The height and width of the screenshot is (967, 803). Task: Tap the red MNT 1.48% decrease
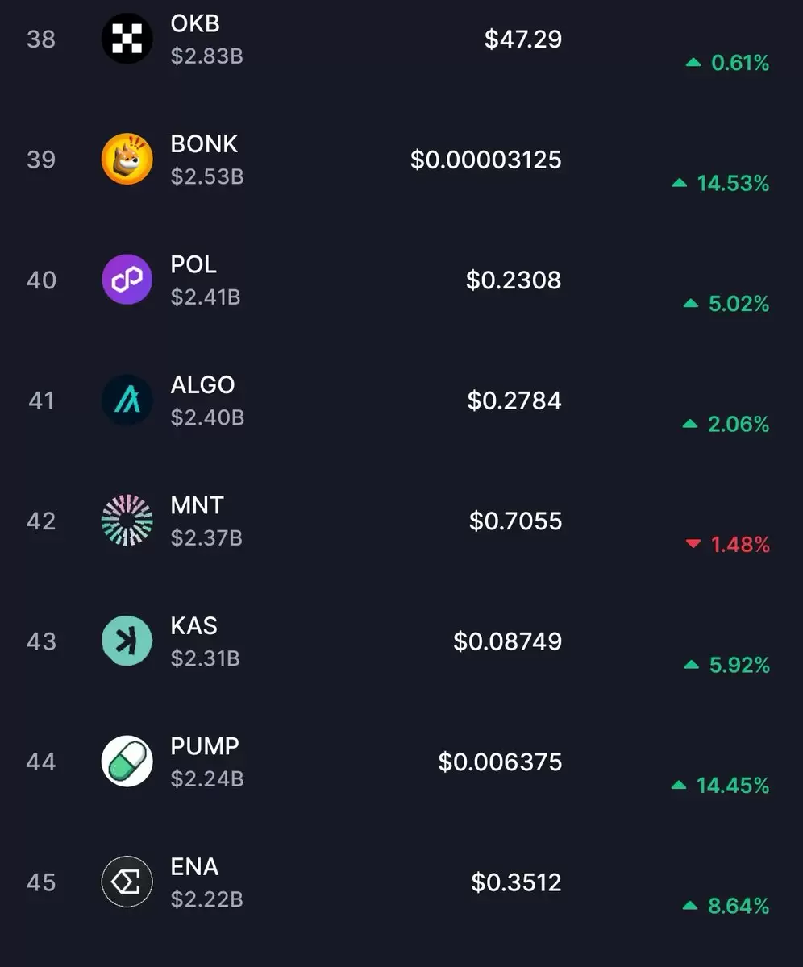click(x=727, y=545)
